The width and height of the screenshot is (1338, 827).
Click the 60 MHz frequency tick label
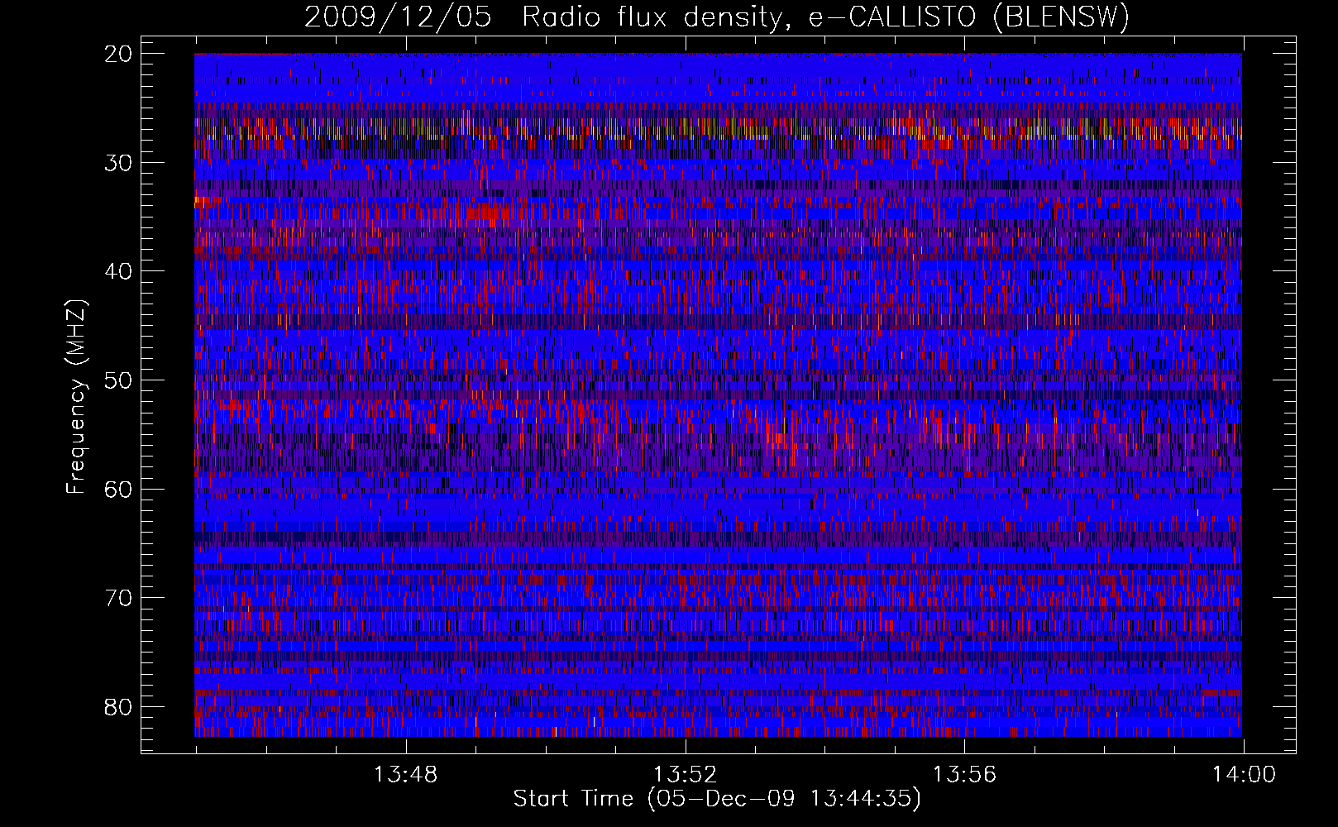119,489
